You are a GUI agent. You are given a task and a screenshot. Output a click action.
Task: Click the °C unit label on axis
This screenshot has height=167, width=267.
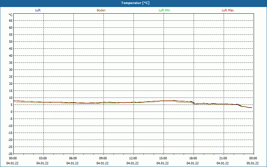point(11,15)
